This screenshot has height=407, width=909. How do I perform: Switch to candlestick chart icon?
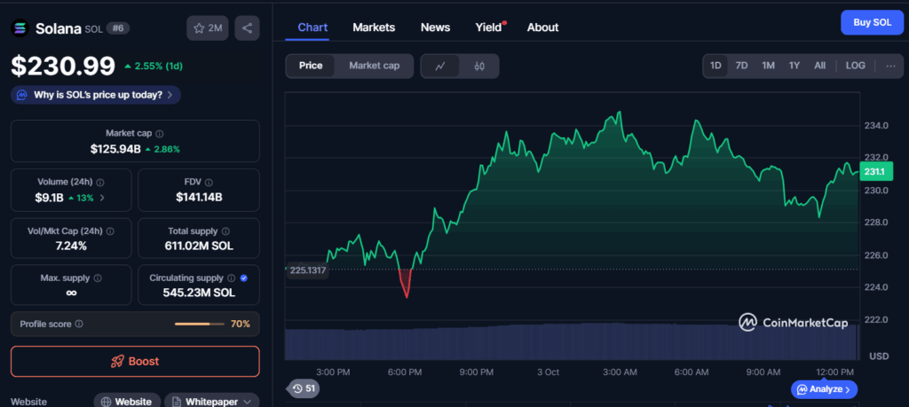point(479,66)
